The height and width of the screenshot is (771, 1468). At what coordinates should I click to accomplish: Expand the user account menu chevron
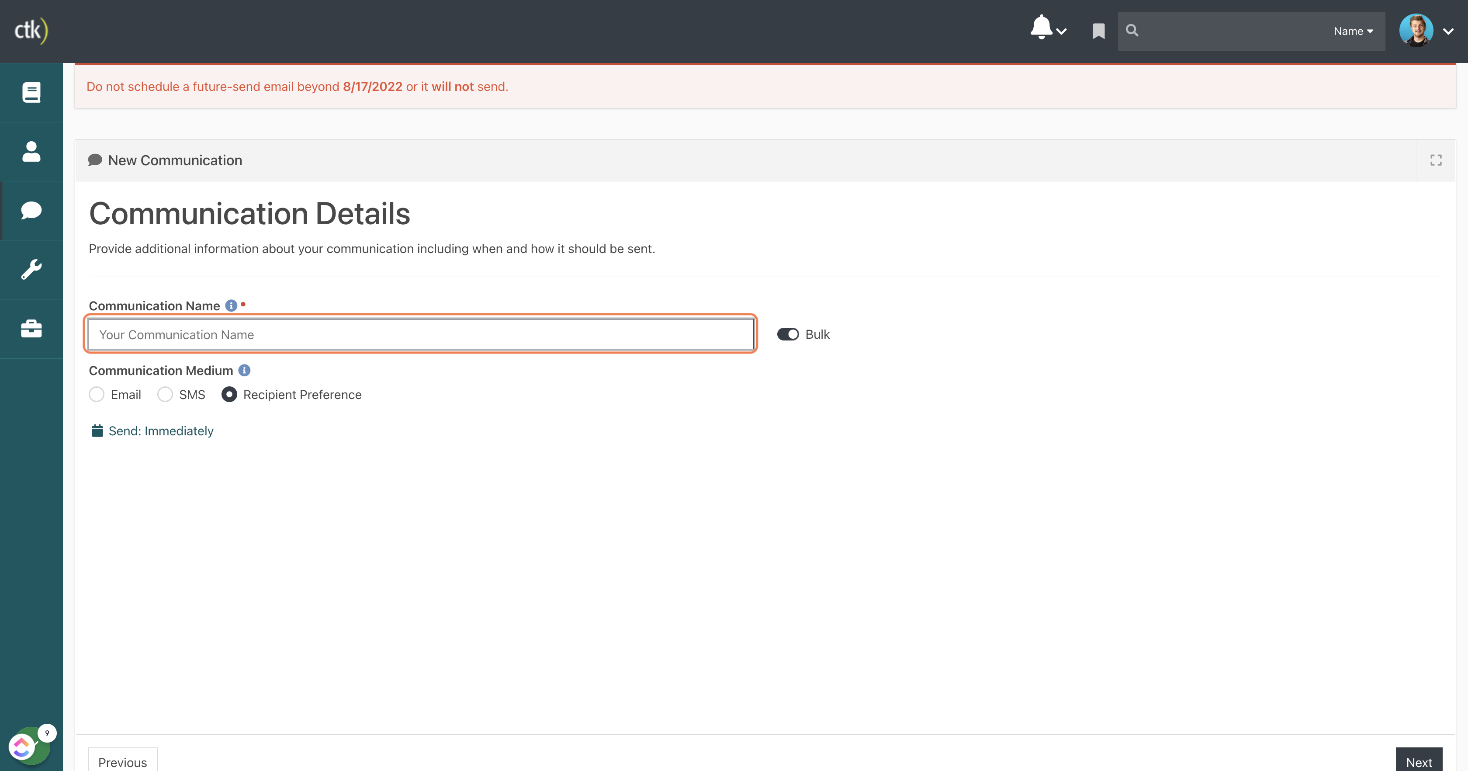(x=1447, y=31)
